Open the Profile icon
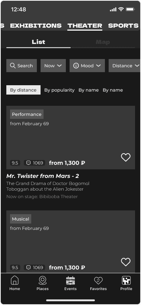This screenshot has height=305, width=141. point(126,280)
